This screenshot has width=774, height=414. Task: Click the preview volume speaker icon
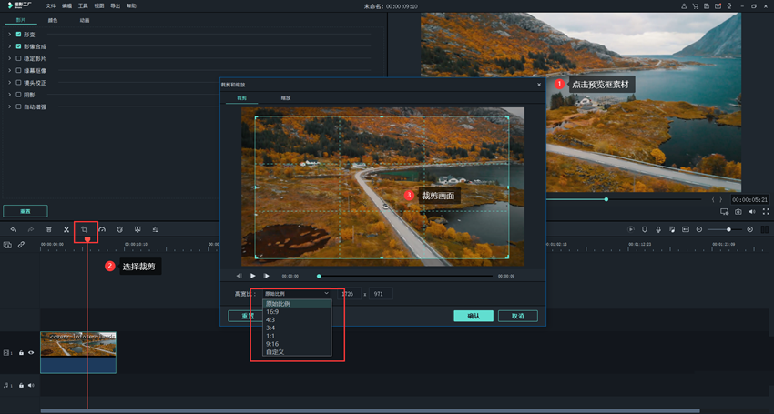(x=752, y=212)
